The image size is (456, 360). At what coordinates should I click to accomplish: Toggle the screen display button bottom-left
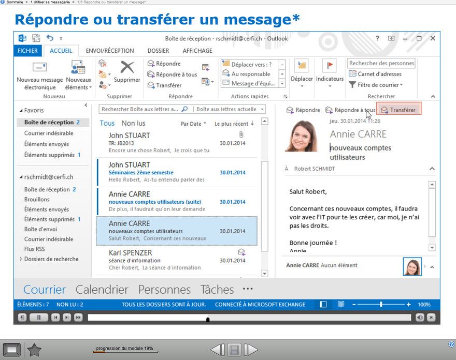[11, 350]
